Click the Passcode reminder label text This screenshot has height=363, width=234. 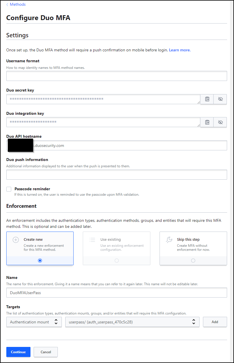[x=32, y=189]
